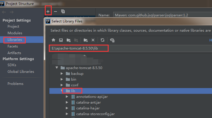Click the IntelliJ icon in Select Library Files title
This screenshot has width=212, height=118.
(48, 21)
